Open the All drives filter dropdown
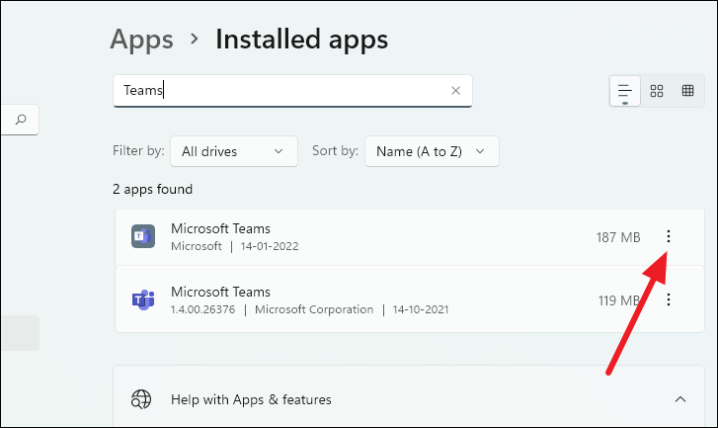 234,151
